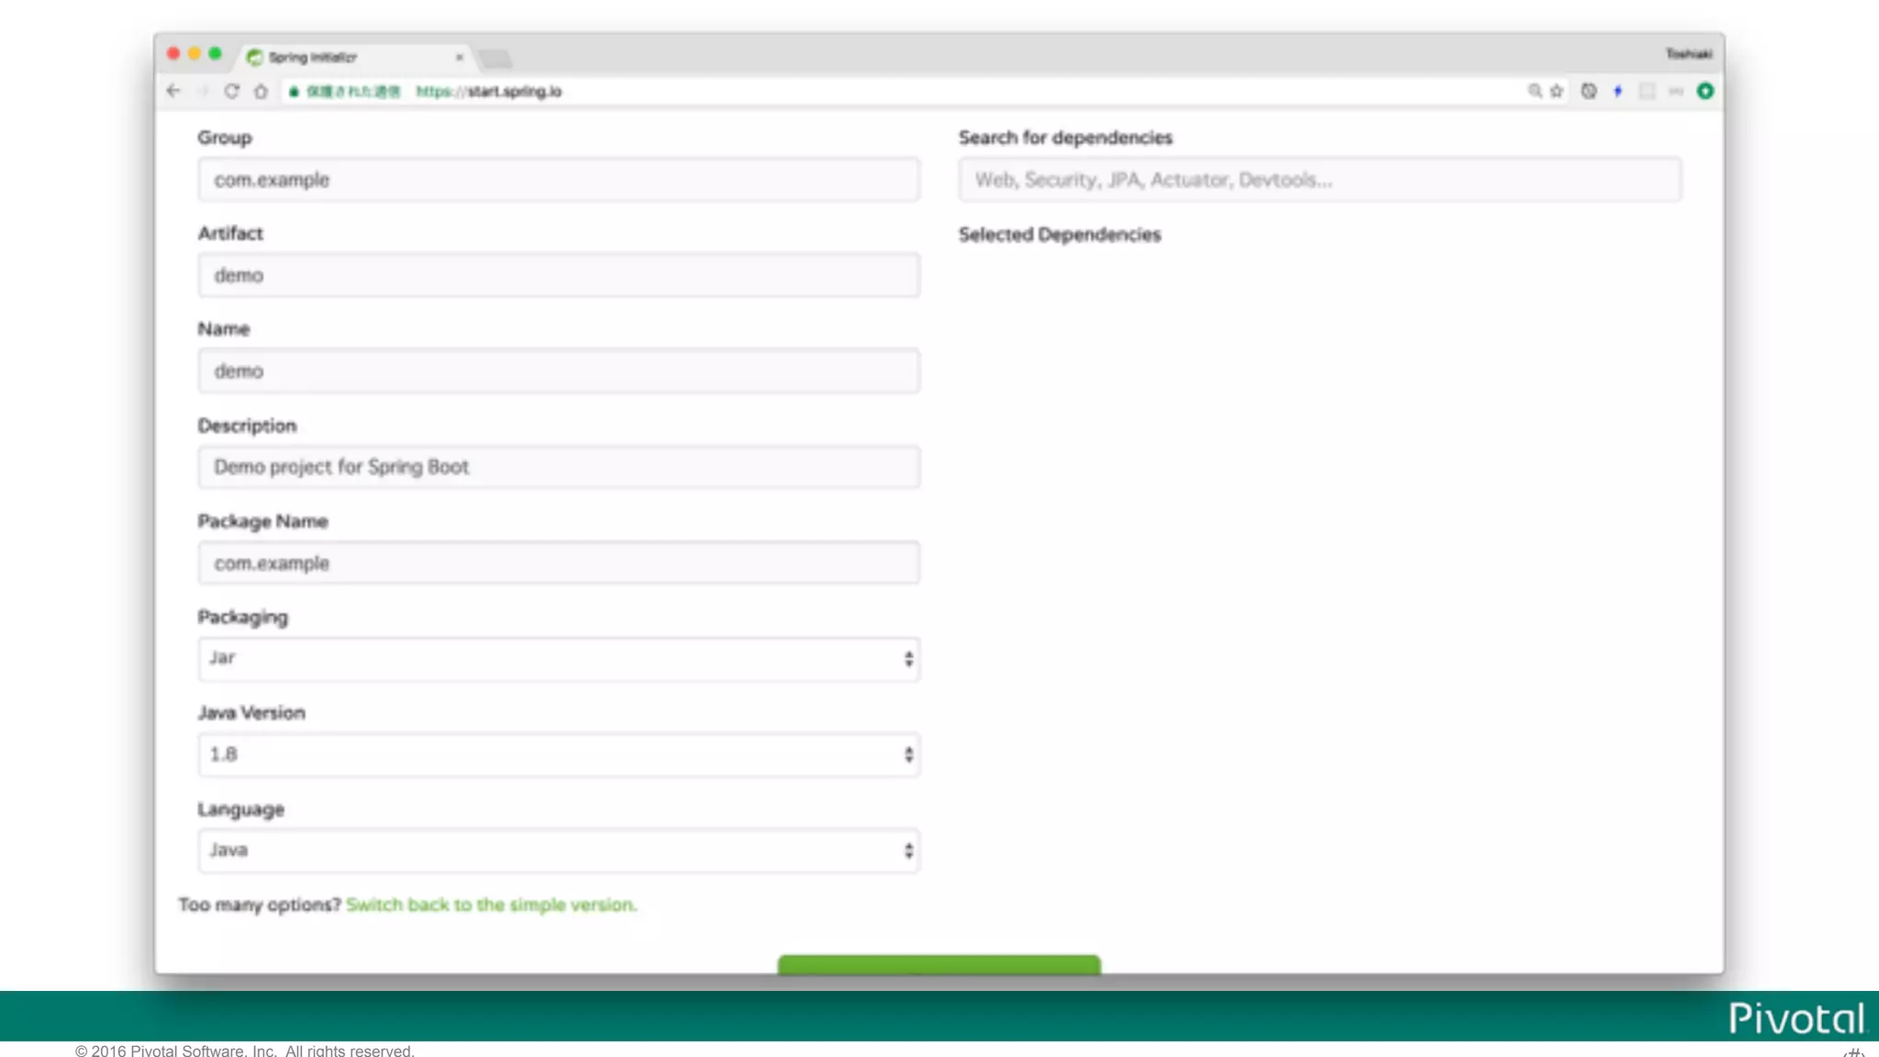Screen dimensions: 1879x1057
Task: Close the Spring Initializr tab
Action: tap(459, 57)
